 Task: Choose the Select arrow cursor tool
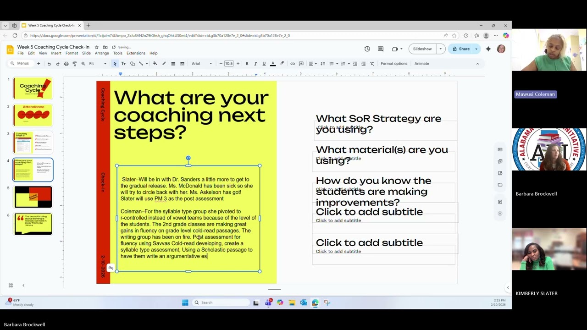click(115, 64)
